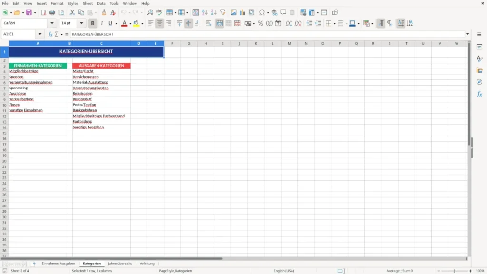This screenshot has width=487, height=274.
Task: Insert a special character (Omega icon)
Action: coord(262,12)
